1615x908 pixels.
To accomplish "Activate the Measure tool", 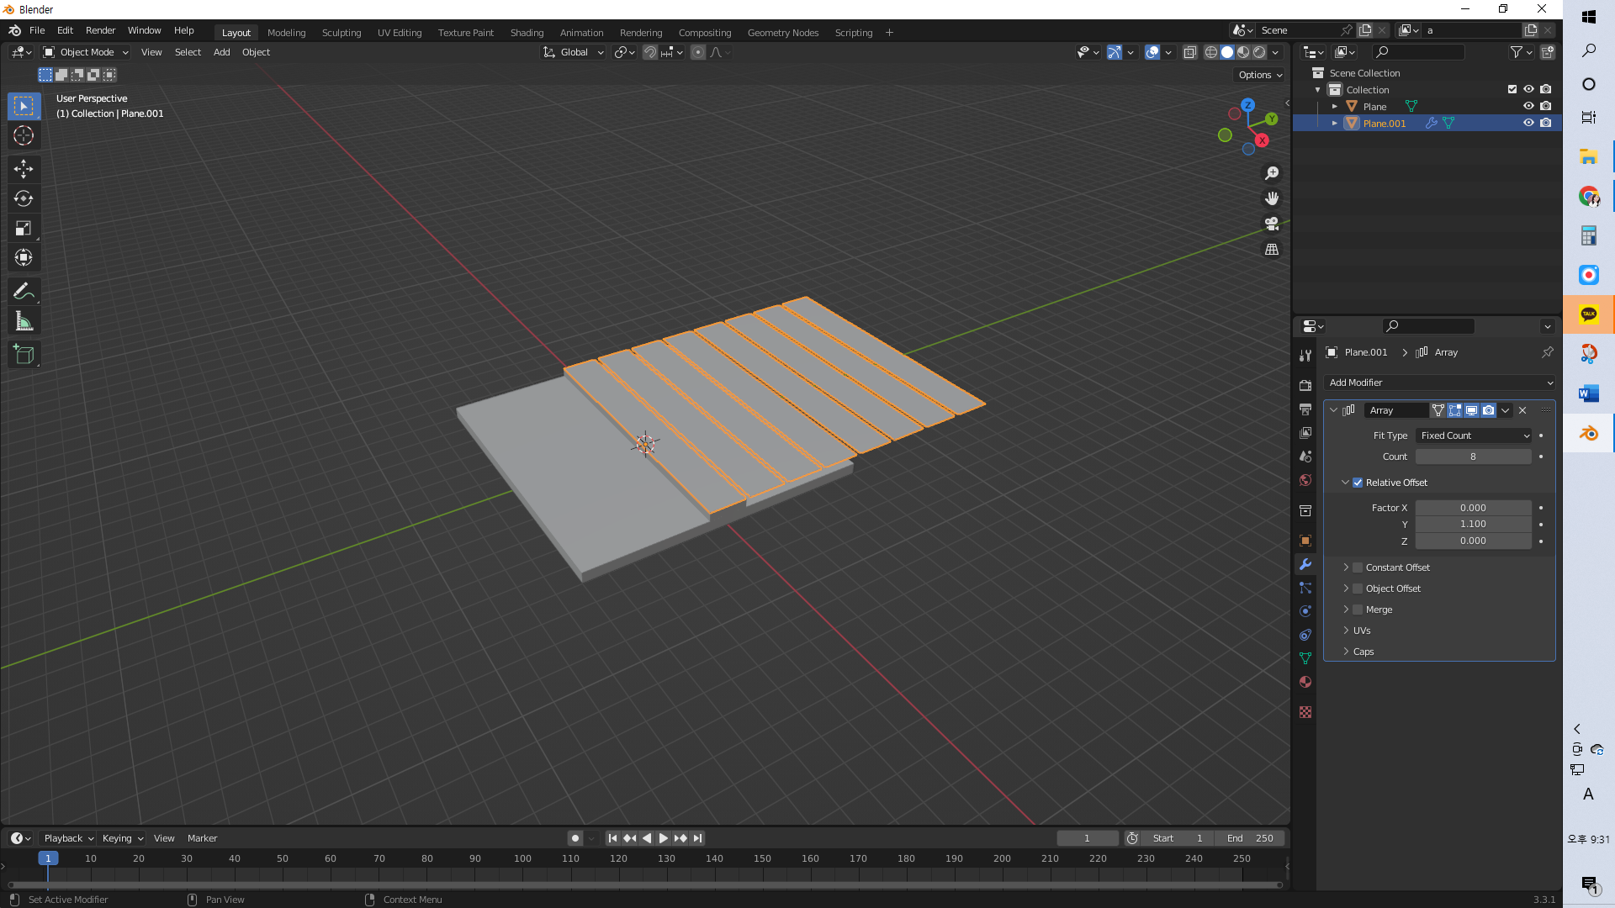I will click(x=24, y=321).
